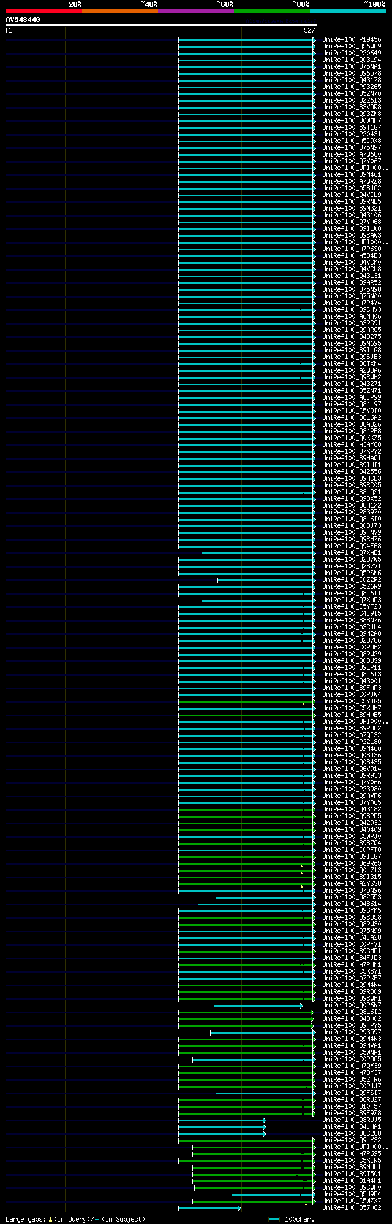The height and width of the screenshot is (1224, 392).
Task: Open hit UniRef100_Q7XAD3
Action: 352,600
